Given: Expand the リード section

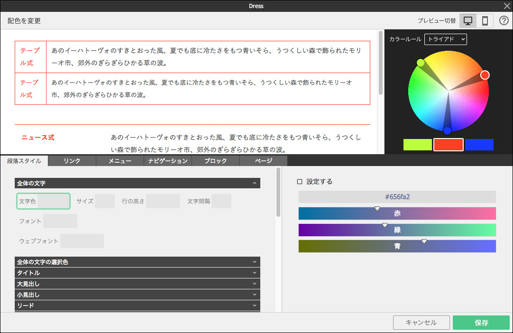Looking at the screenshot, I should coord(137,305).
